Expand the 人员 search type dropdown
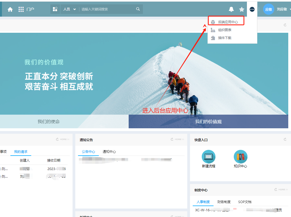 (70, 9)
